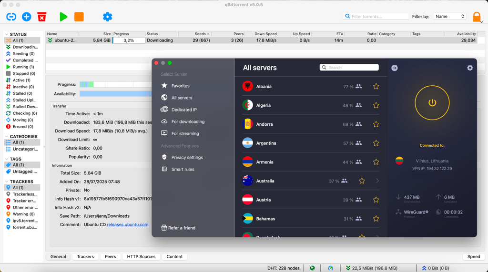Image resolution: width=488 pixels, height=272 pixels.
Task: Filter by Downloading status
Action: pos(22,47)
